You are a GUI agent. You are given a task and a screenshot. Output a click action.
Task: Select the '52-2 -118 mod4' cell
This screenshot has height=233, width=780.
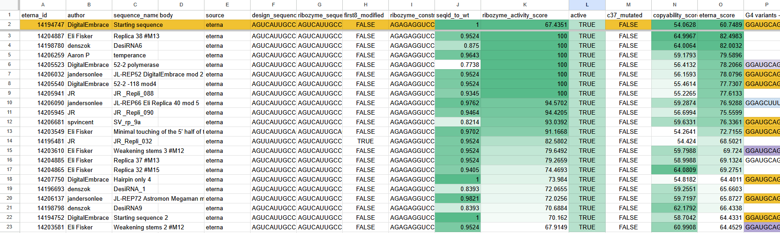[x=135, y=84]
